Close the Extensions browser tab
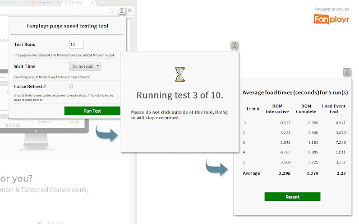Image resolution: width=359 pixels, height=224 pixels. [x=25, y=2]
